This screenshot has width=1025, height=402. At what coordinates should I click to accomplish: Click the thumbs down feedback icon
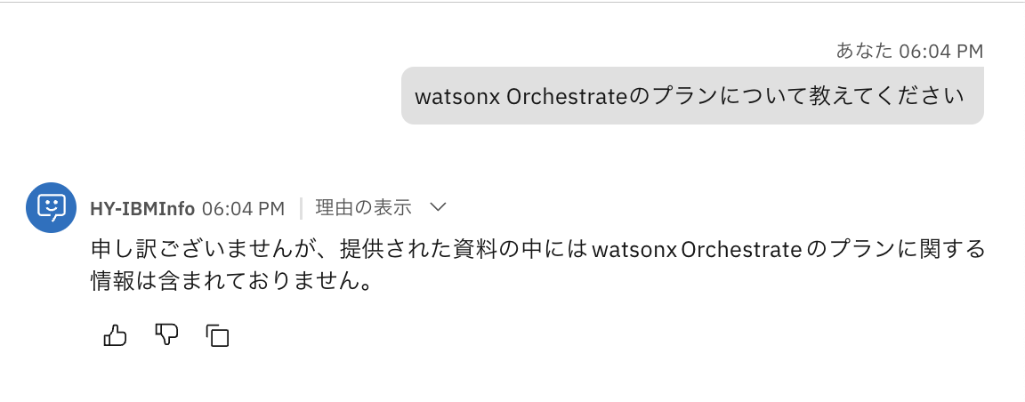(166, 335)
